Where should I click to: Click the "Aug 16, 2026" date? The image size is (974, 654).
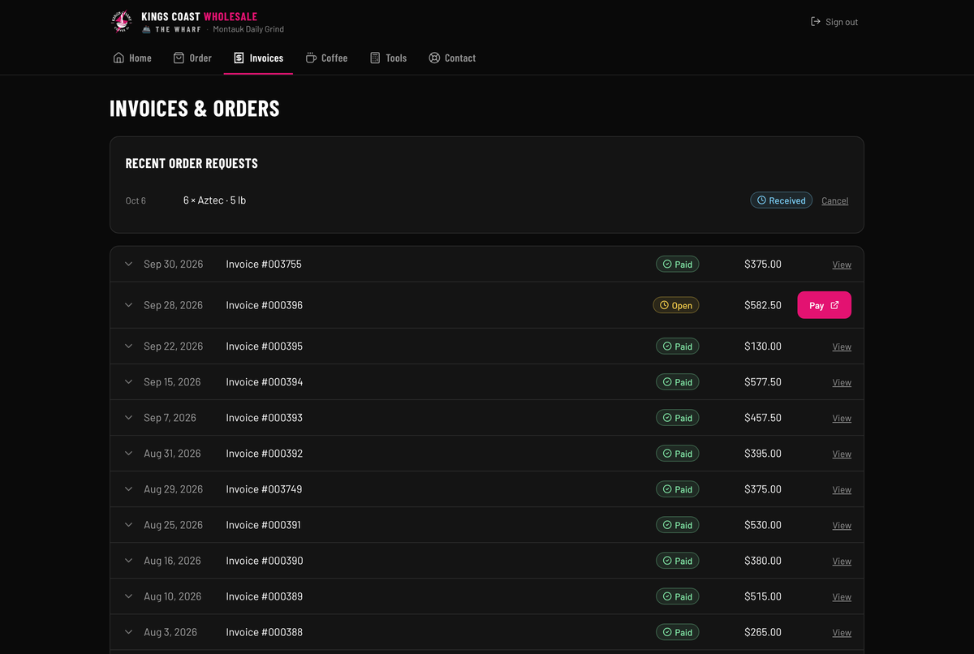pos(173,561)
